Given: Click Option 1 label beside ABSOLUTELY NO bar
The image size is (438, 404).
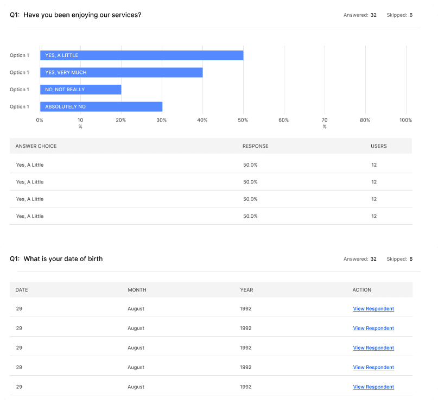Looking at the screenshot, I should coord(20,107).
